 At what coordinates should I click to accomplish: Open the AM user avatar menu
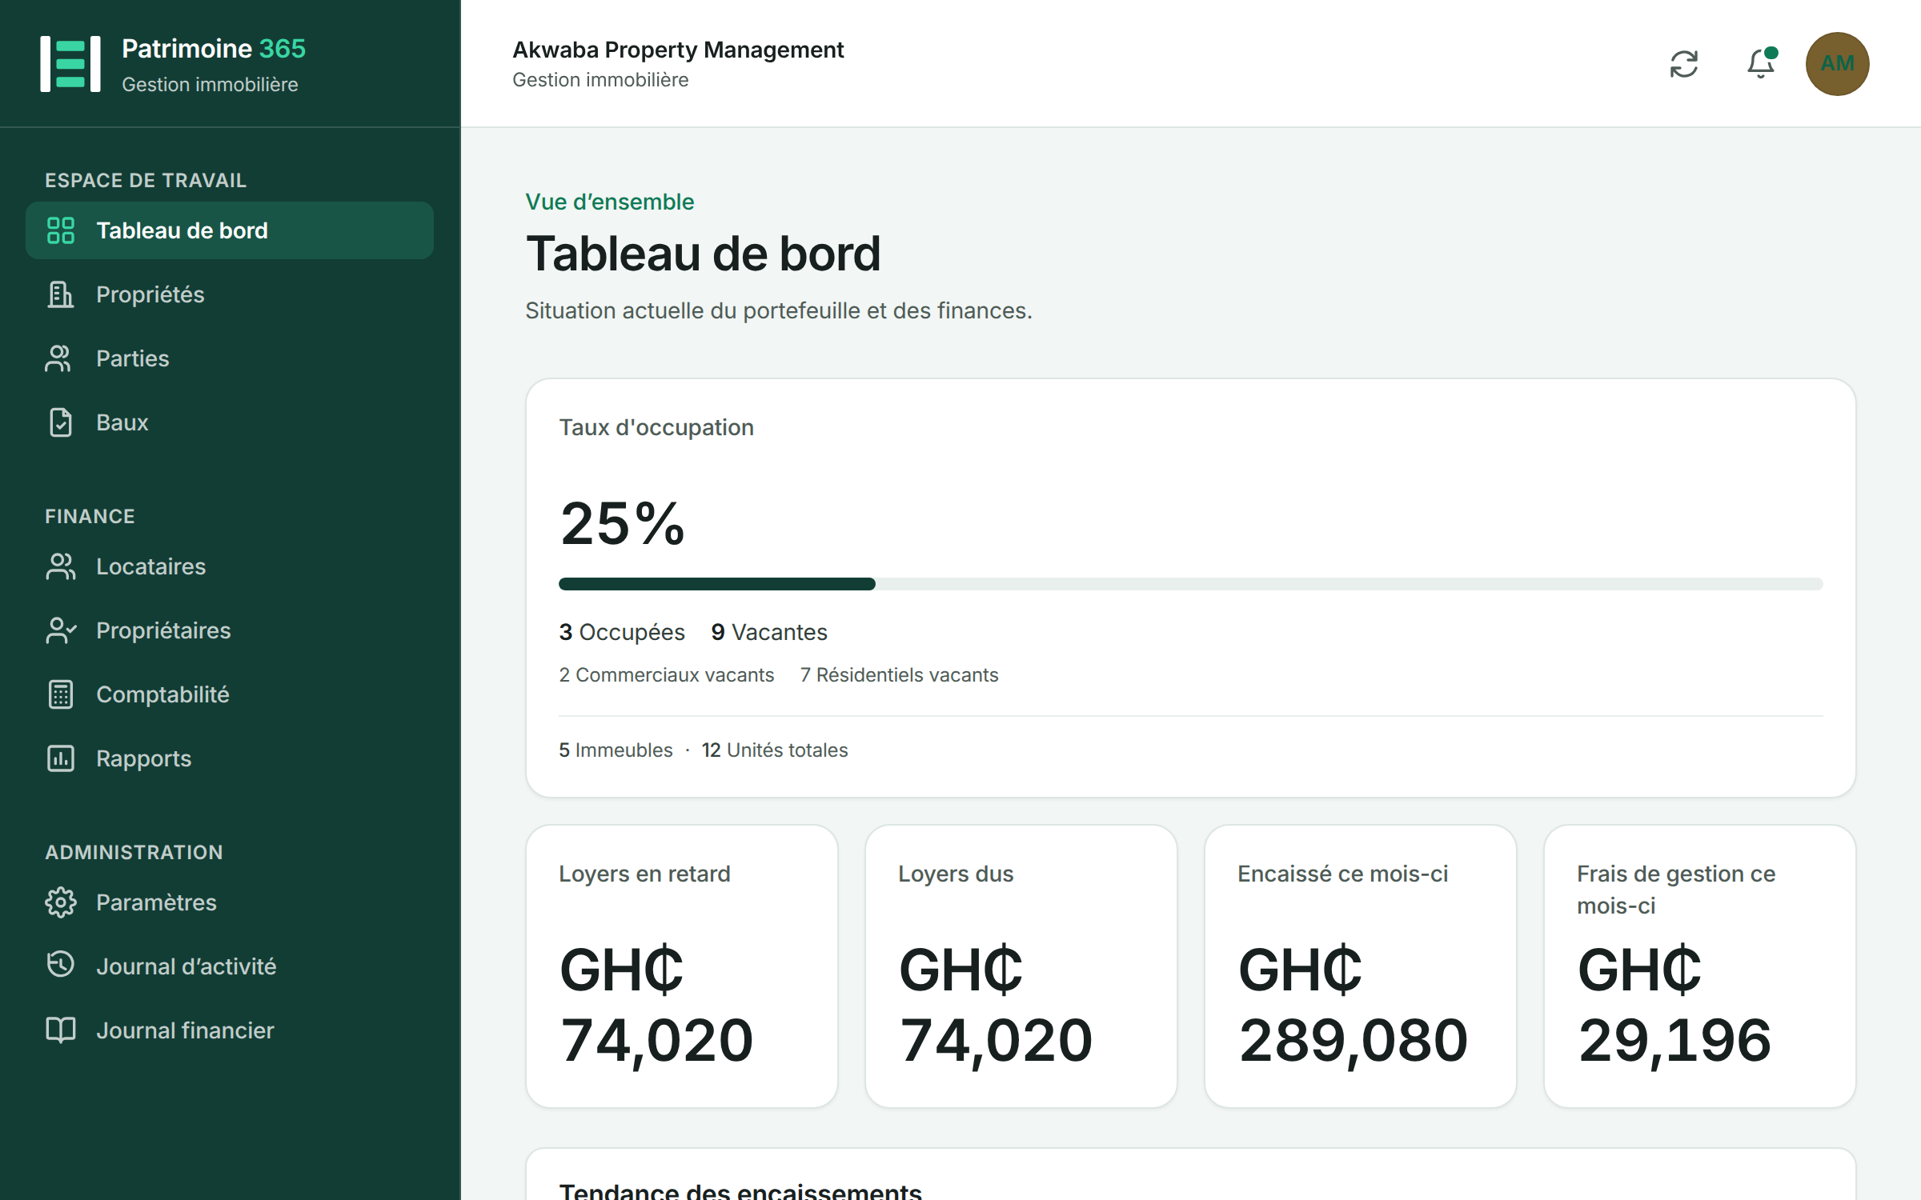click(1837, 64)
